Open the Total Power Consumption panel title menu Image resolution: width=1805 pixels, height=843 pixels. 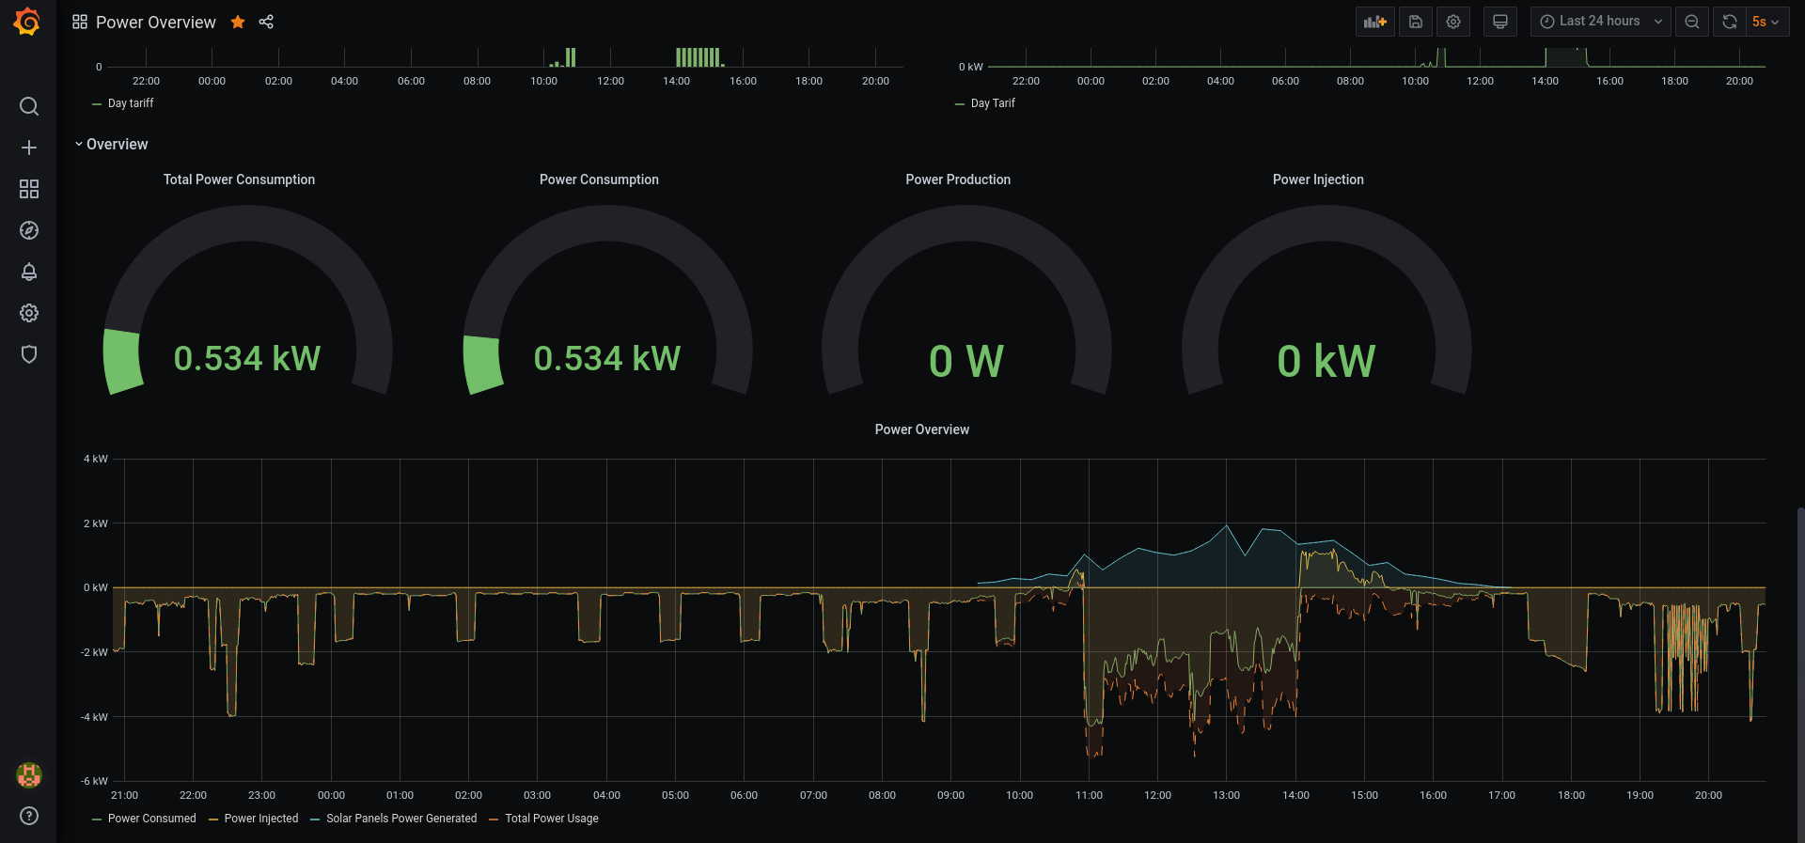pos(239,180)
